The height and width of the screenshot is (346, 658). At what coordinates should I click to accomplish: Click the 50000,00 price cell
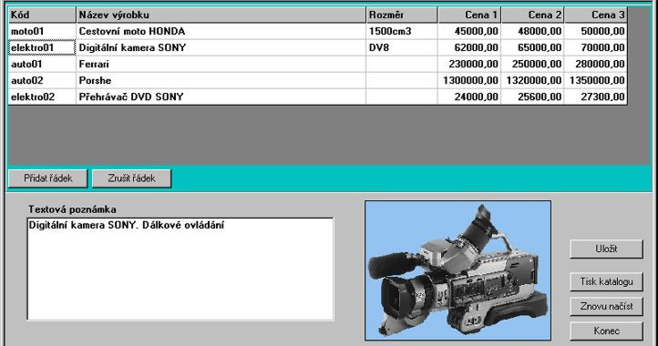click(596, 32)
